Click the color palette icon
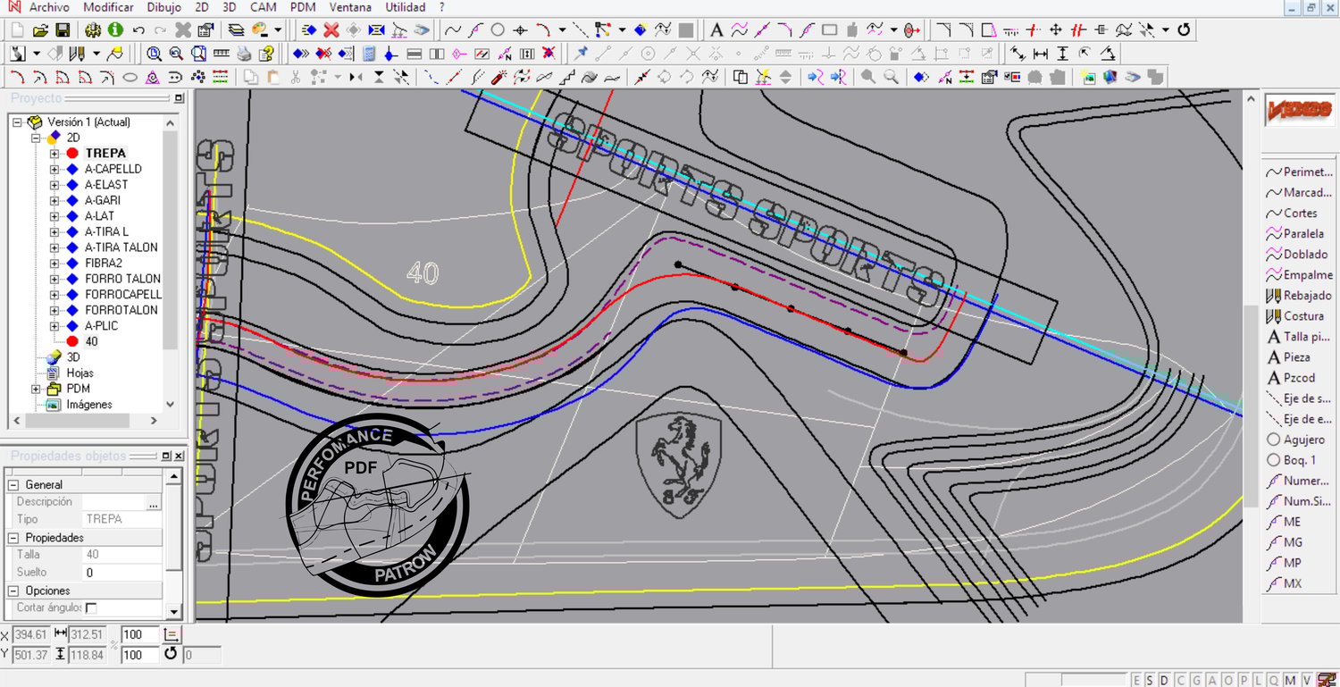 [261, 30]
